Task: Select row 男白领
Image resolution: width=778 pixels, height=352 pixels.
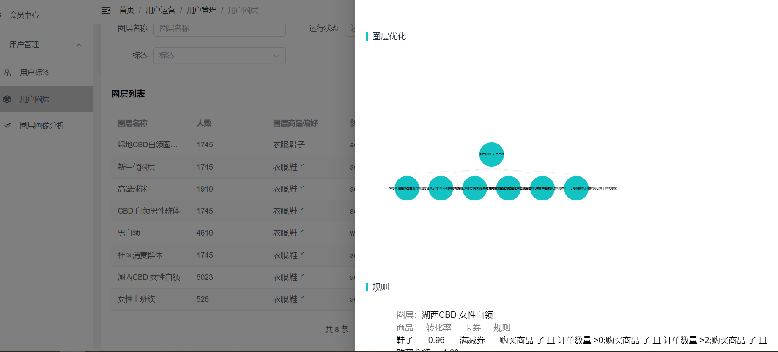Action: (233, 233)
